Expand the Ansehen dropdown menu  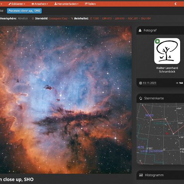click(x=40, y=4)
